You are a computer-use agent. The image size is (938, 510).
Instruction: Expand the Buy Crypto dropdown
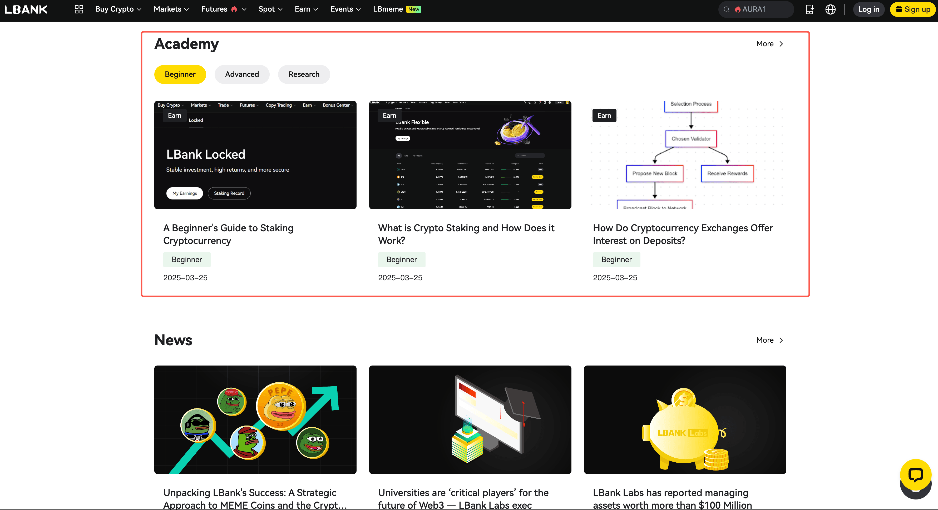tap(118, 9)
